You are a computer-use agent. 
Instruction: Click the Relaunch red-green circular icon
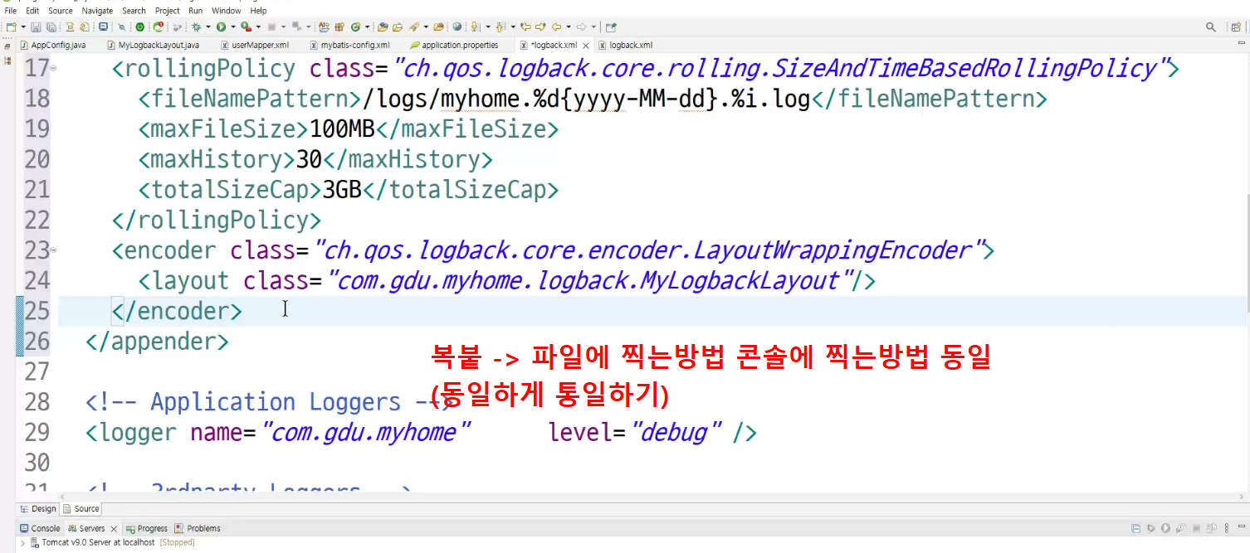coord(158,27)
